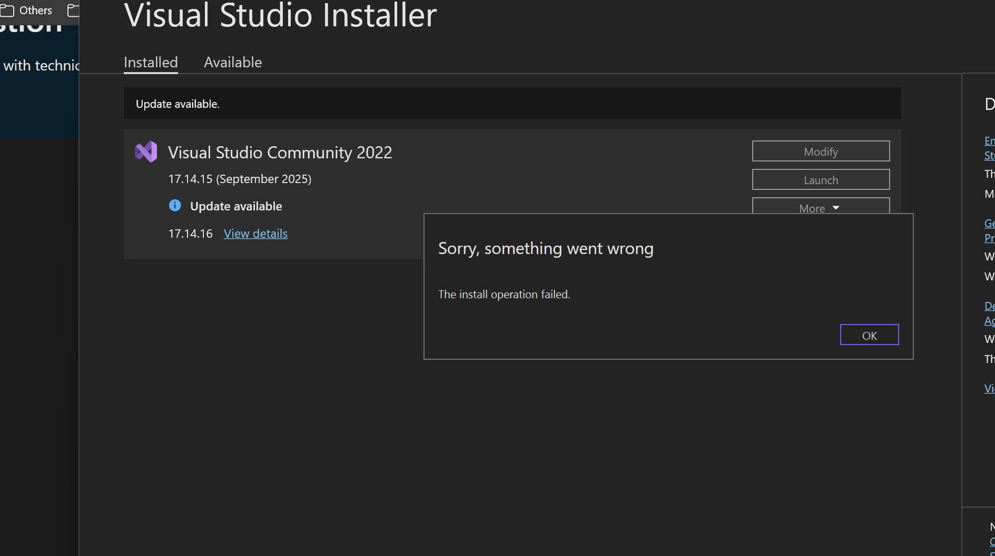This screenshot has width=995, height=556.
Task: Expand the More actions dropdown
Action: point(821,208)
